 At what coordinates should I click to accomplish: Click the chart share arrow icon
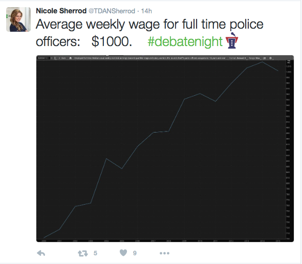(x=264, y=58)
